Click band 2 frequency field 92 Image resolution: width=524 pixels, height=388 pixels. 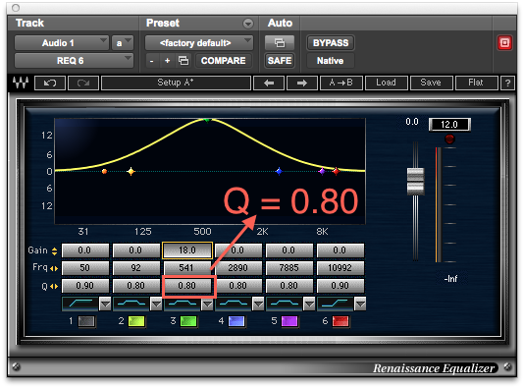(136, 268)
